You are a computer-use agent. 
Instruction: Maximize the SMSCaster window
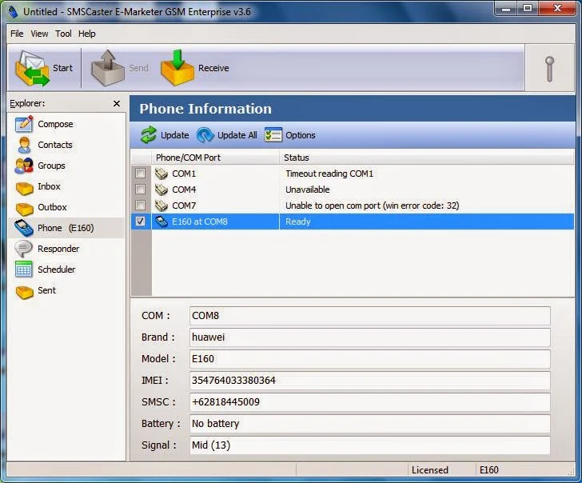[x=528, y=9]
